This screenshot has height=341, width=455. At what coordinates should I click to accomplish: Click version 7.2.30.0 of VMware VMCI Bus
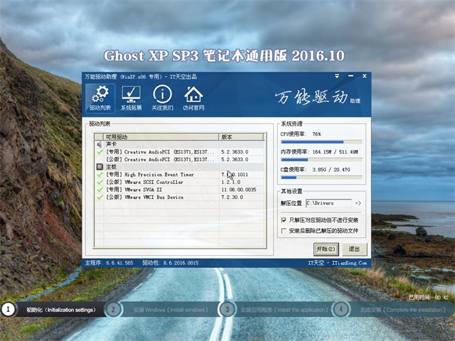[232, 197]
